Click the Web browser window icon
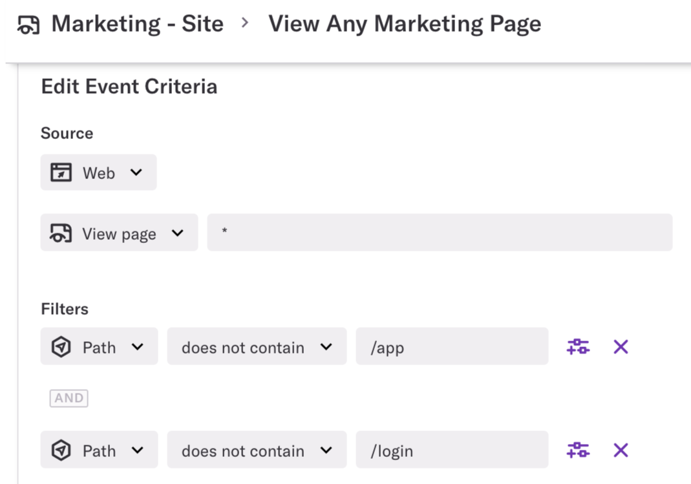This screenshot has width=691, height=484. click(x=61, y=172)
